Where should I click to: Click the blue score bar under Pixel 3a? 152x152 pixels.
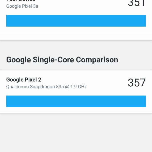click(76, 21)
